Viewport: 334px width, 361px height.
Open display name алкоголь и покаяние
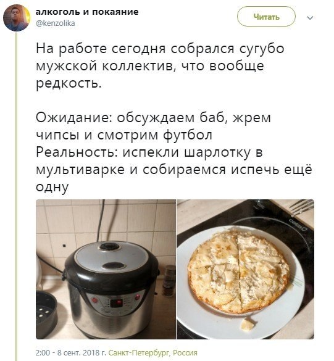(87, 12)
